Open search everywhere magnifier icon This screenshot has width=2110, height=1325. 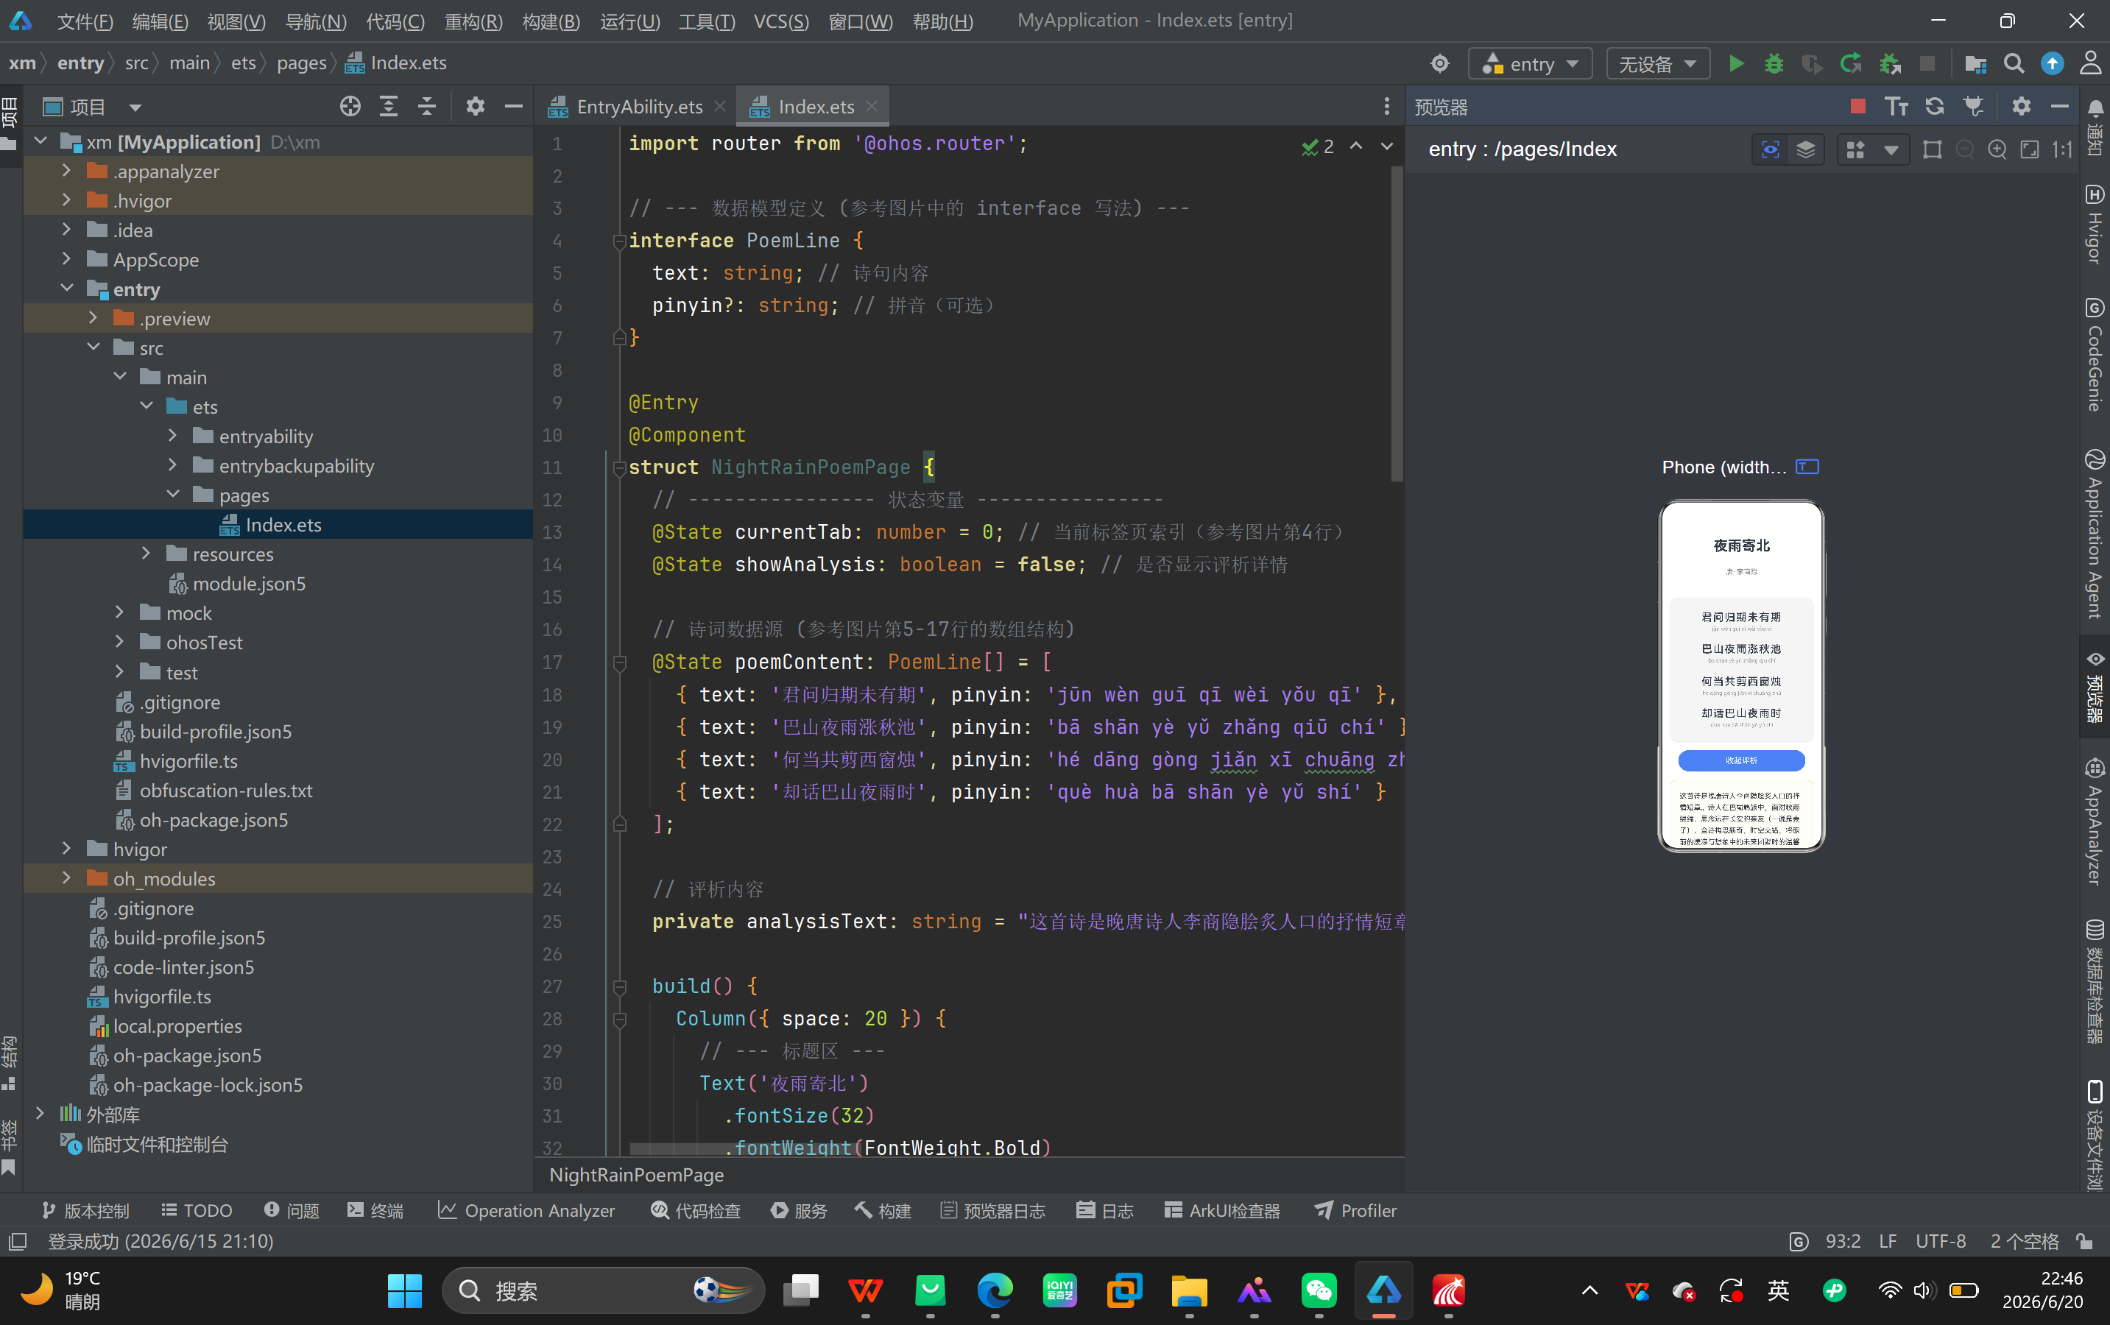(x=2014, y=63)
